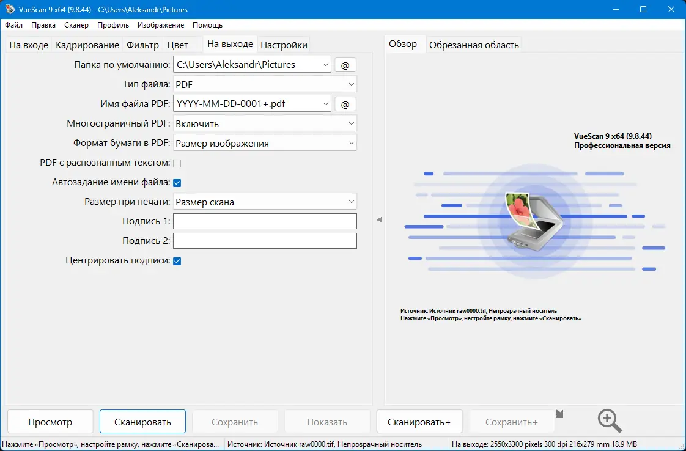Click the @ button next to default folder
This screenshot has width=686, height=451.
[x=345, y=65]
